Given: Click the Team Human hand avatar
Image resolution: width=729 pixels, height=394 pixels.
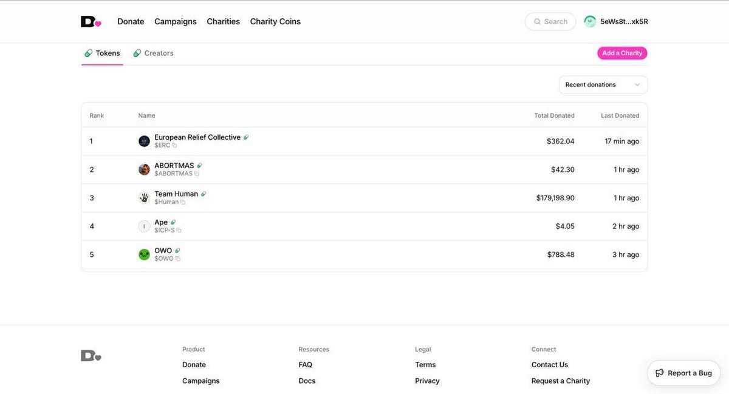Looking at the screenshot, I should click(144, 198).
